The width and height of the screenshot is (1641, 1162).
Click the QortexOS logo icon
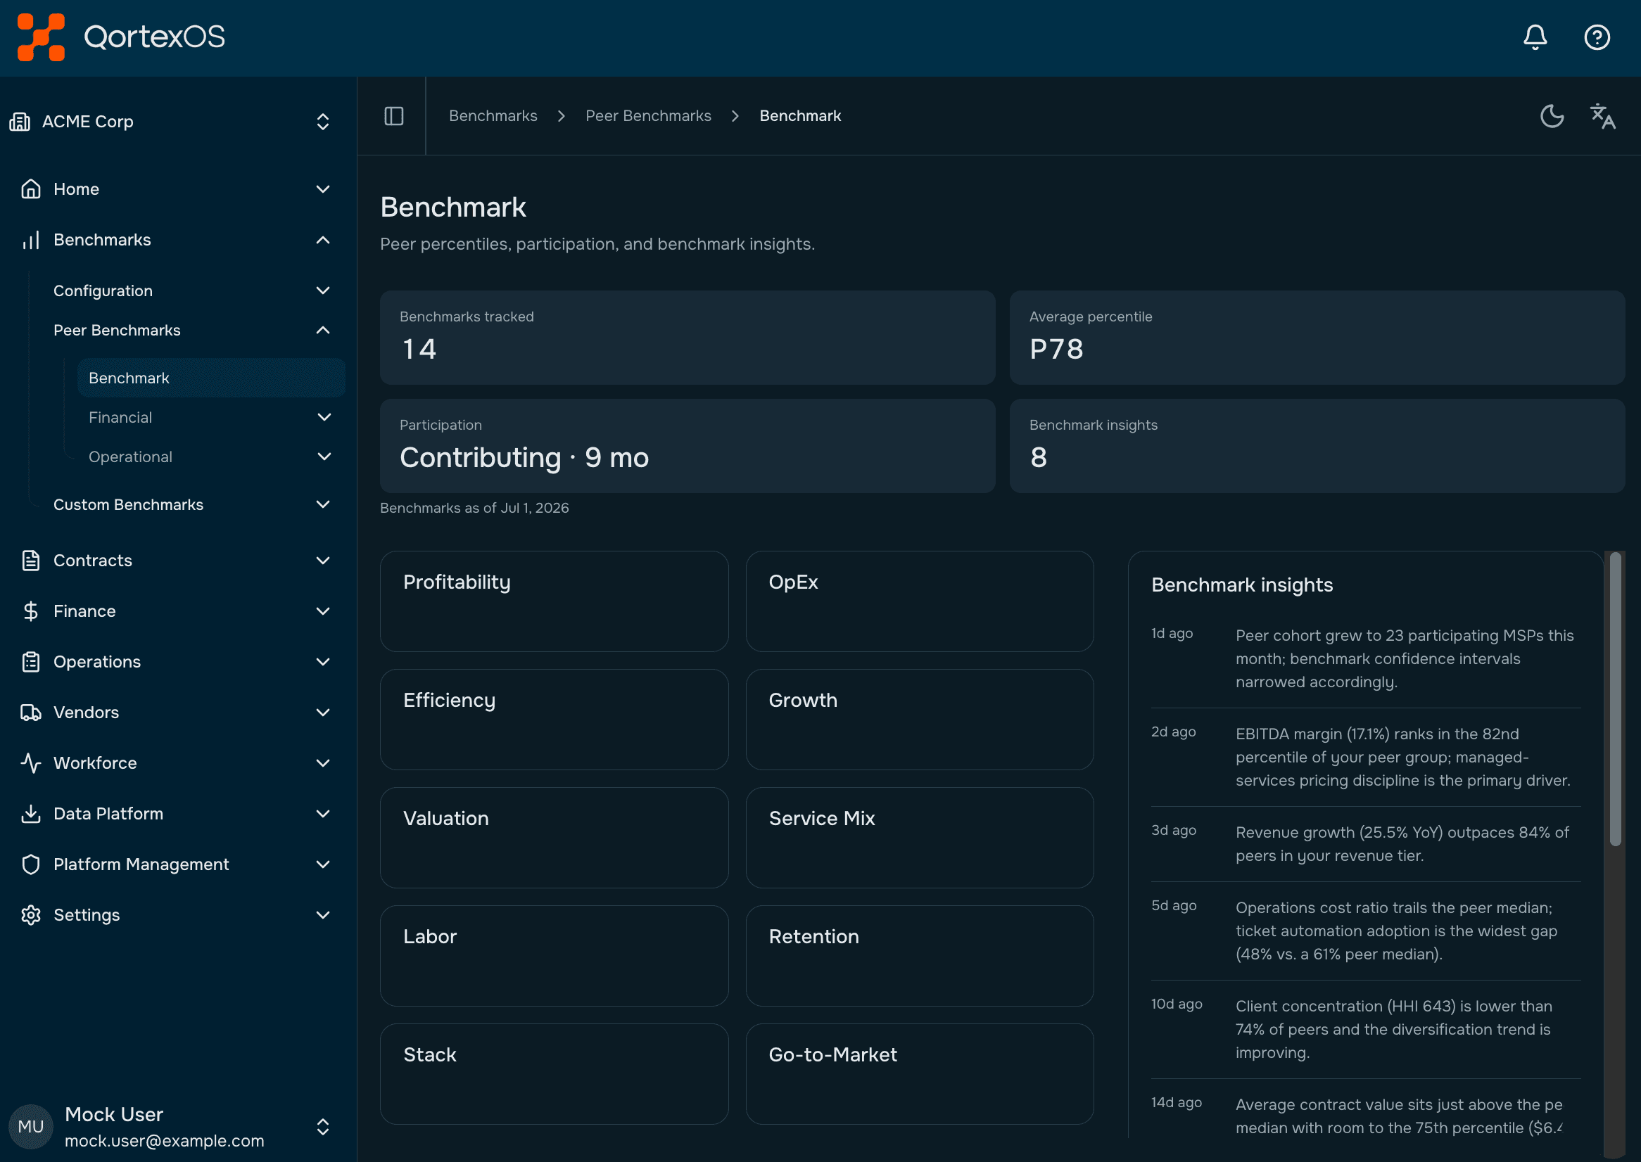[x=41, y=37]
